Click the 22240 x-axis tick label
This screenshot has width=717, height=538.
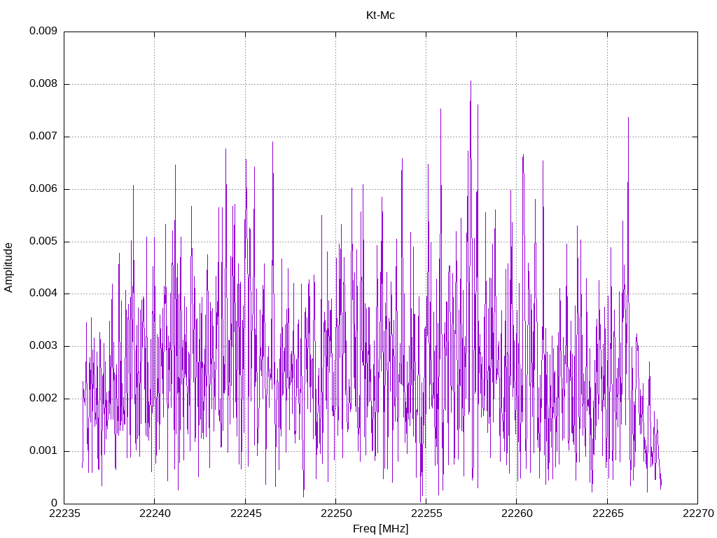(155, 513)
